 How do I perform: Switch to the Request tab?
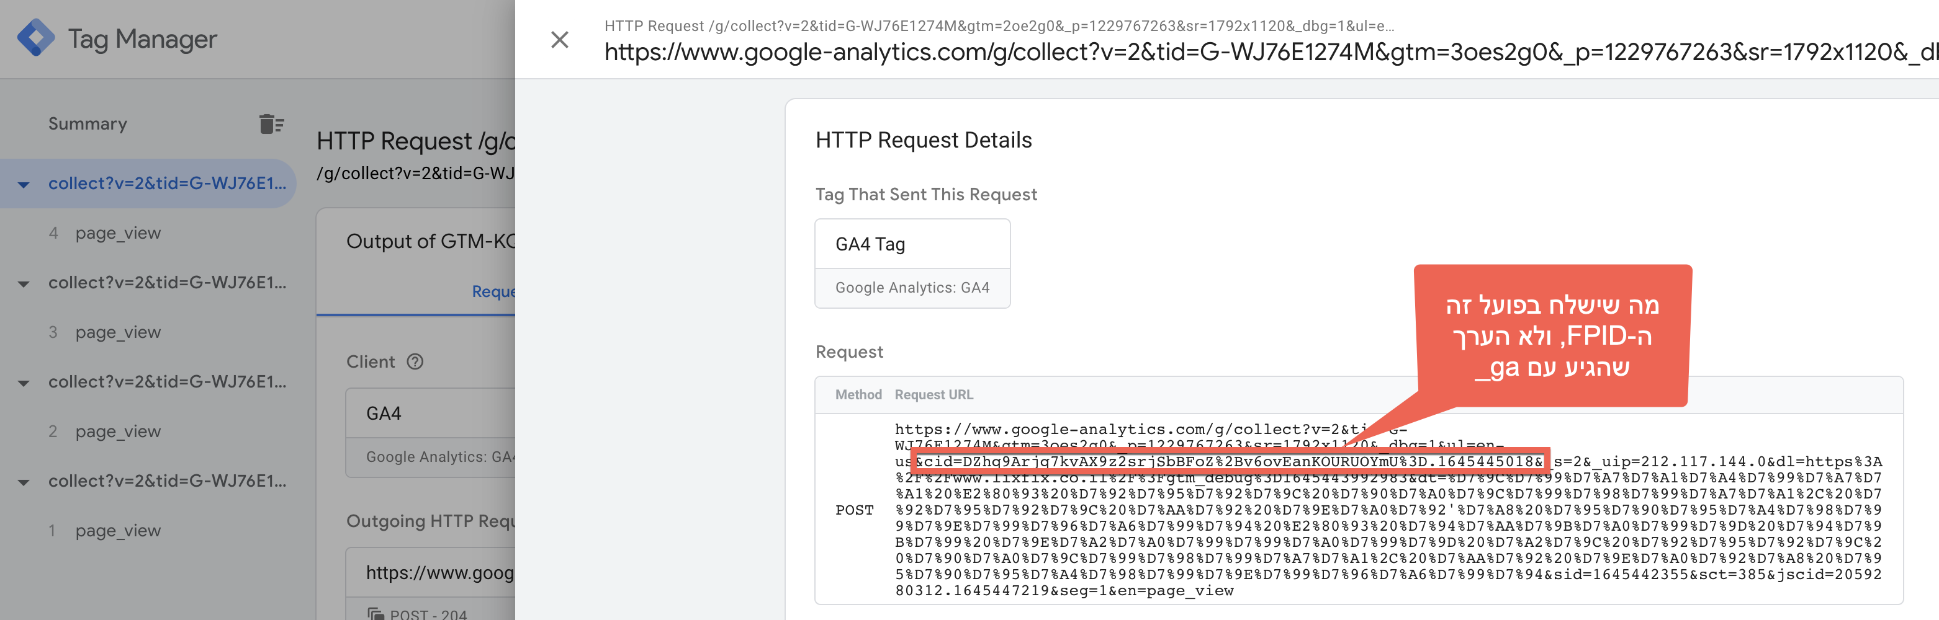493,291
